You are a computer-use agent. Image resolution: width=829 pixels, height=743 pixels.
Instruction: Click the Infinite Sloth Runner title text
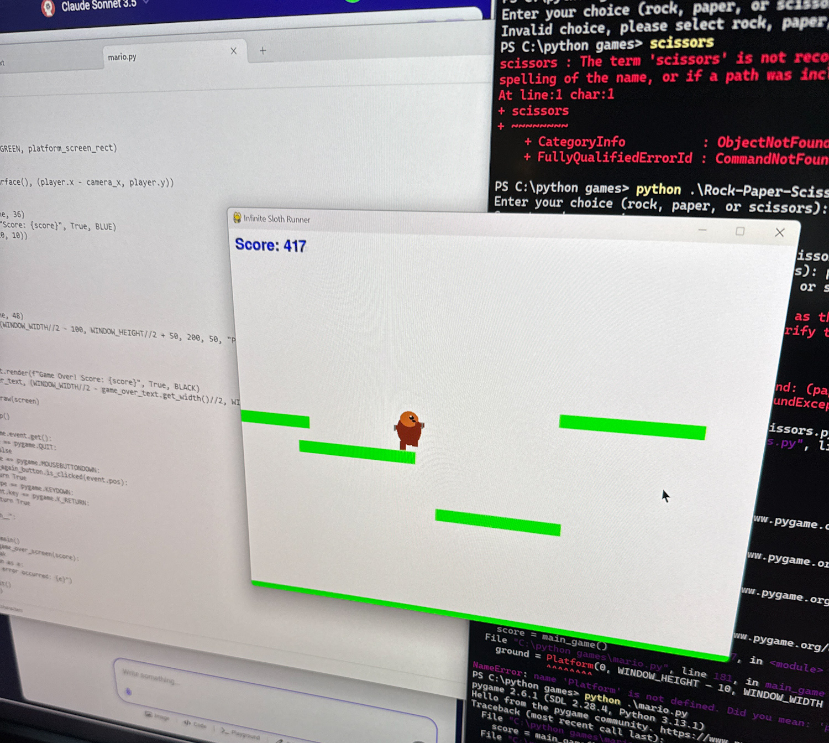point(277,219)
